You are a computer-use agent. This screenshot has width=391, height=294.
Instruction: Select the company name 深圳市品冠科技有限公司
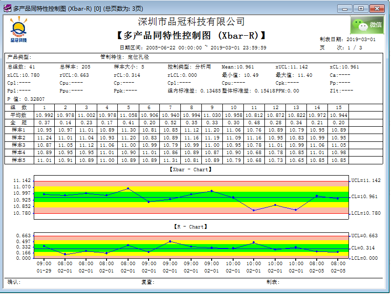coord(191,22)
